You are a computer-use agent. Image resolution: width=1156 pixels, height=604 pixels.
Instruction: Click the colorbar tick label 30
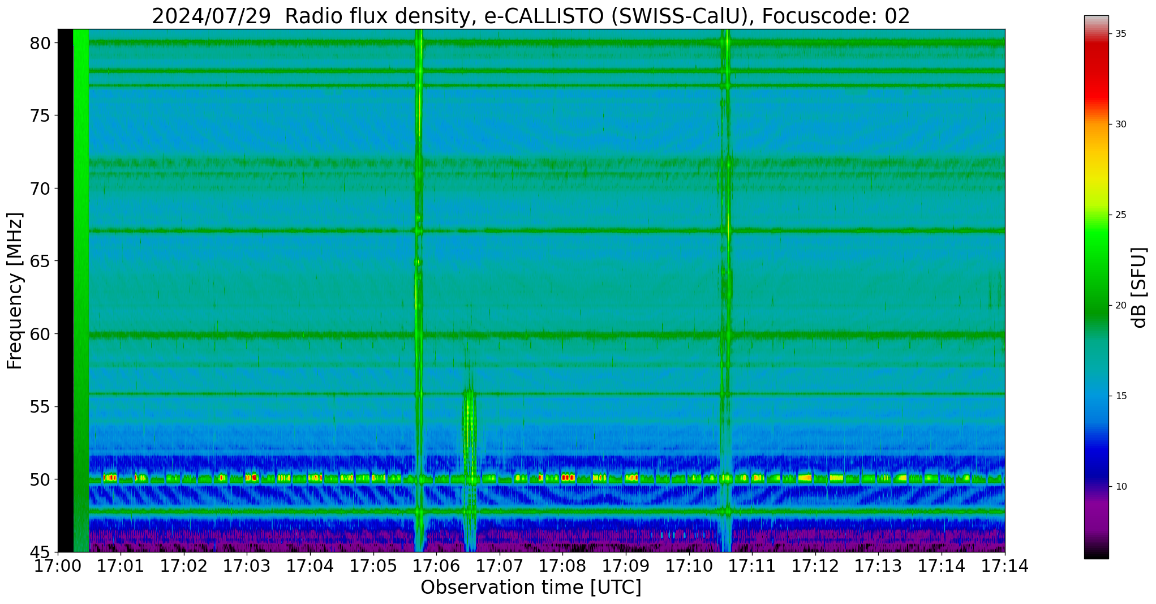click(x=1121, y=125)
